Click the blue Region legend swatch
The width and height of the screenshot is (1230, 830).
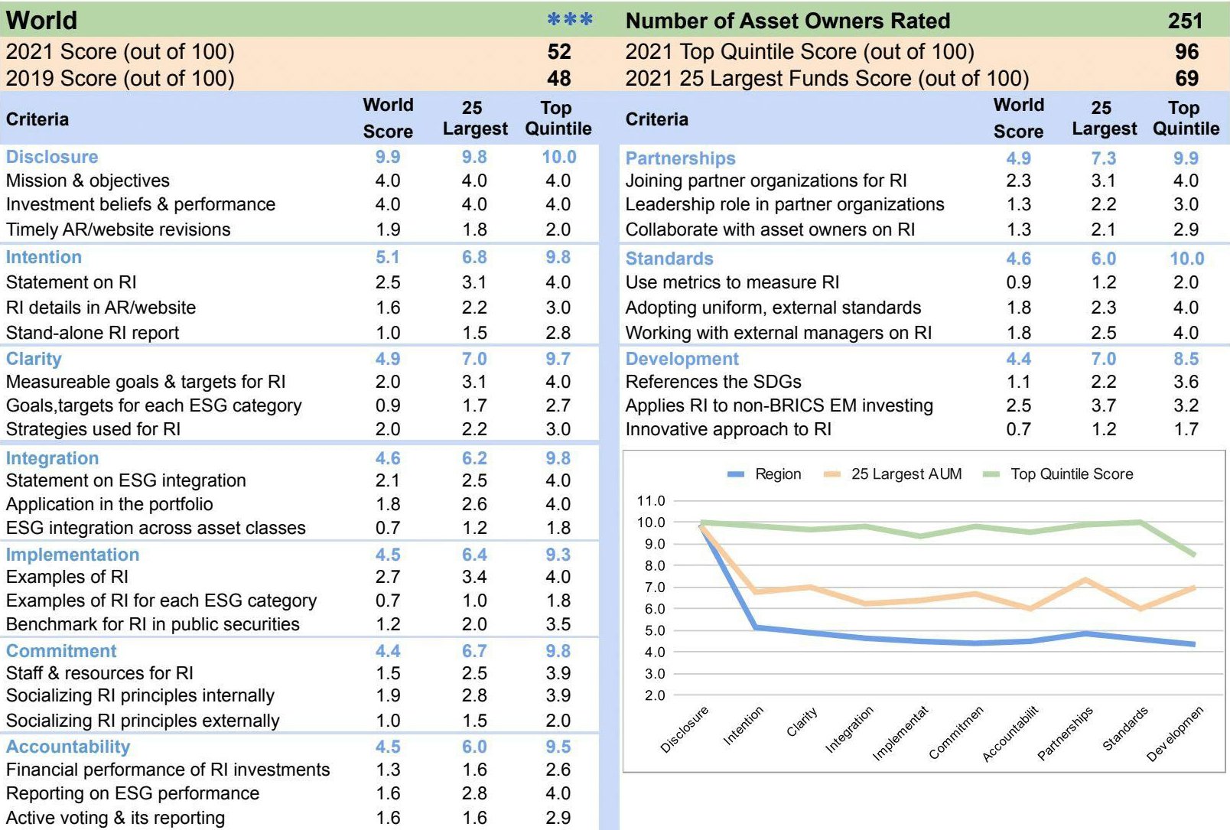(735, 474)
